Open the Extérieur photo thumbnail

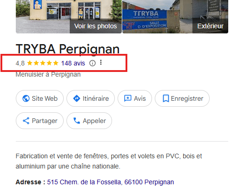[x=175, y=17]
